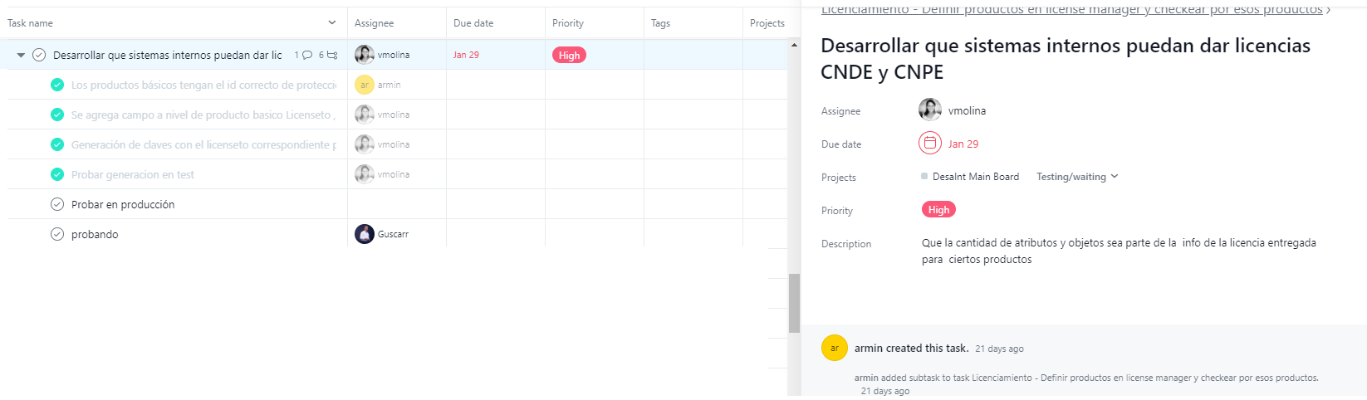Click armin's avatar in the activity feed
The width and height of the screenshot is (1367, 400).
click(x=835, y=349)
